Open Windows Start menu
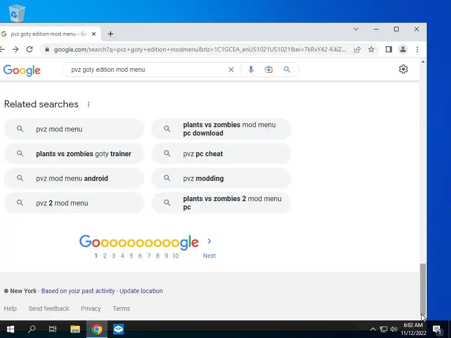The height and width of the screenshot is (338, 451). click(x=11, y=329)
